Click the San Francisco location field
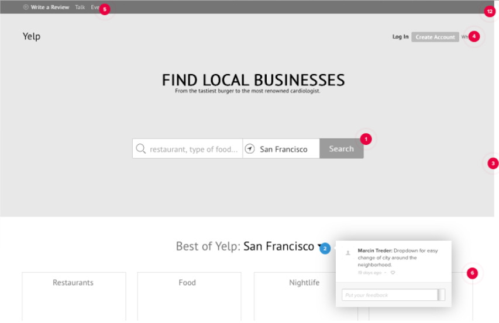This screenshot has height=323, width=499. point(281,148)
